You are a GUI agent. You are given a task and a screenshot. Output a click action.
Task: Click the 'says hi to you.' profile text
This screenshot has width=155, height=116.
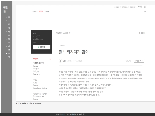(x=38, y=39)
